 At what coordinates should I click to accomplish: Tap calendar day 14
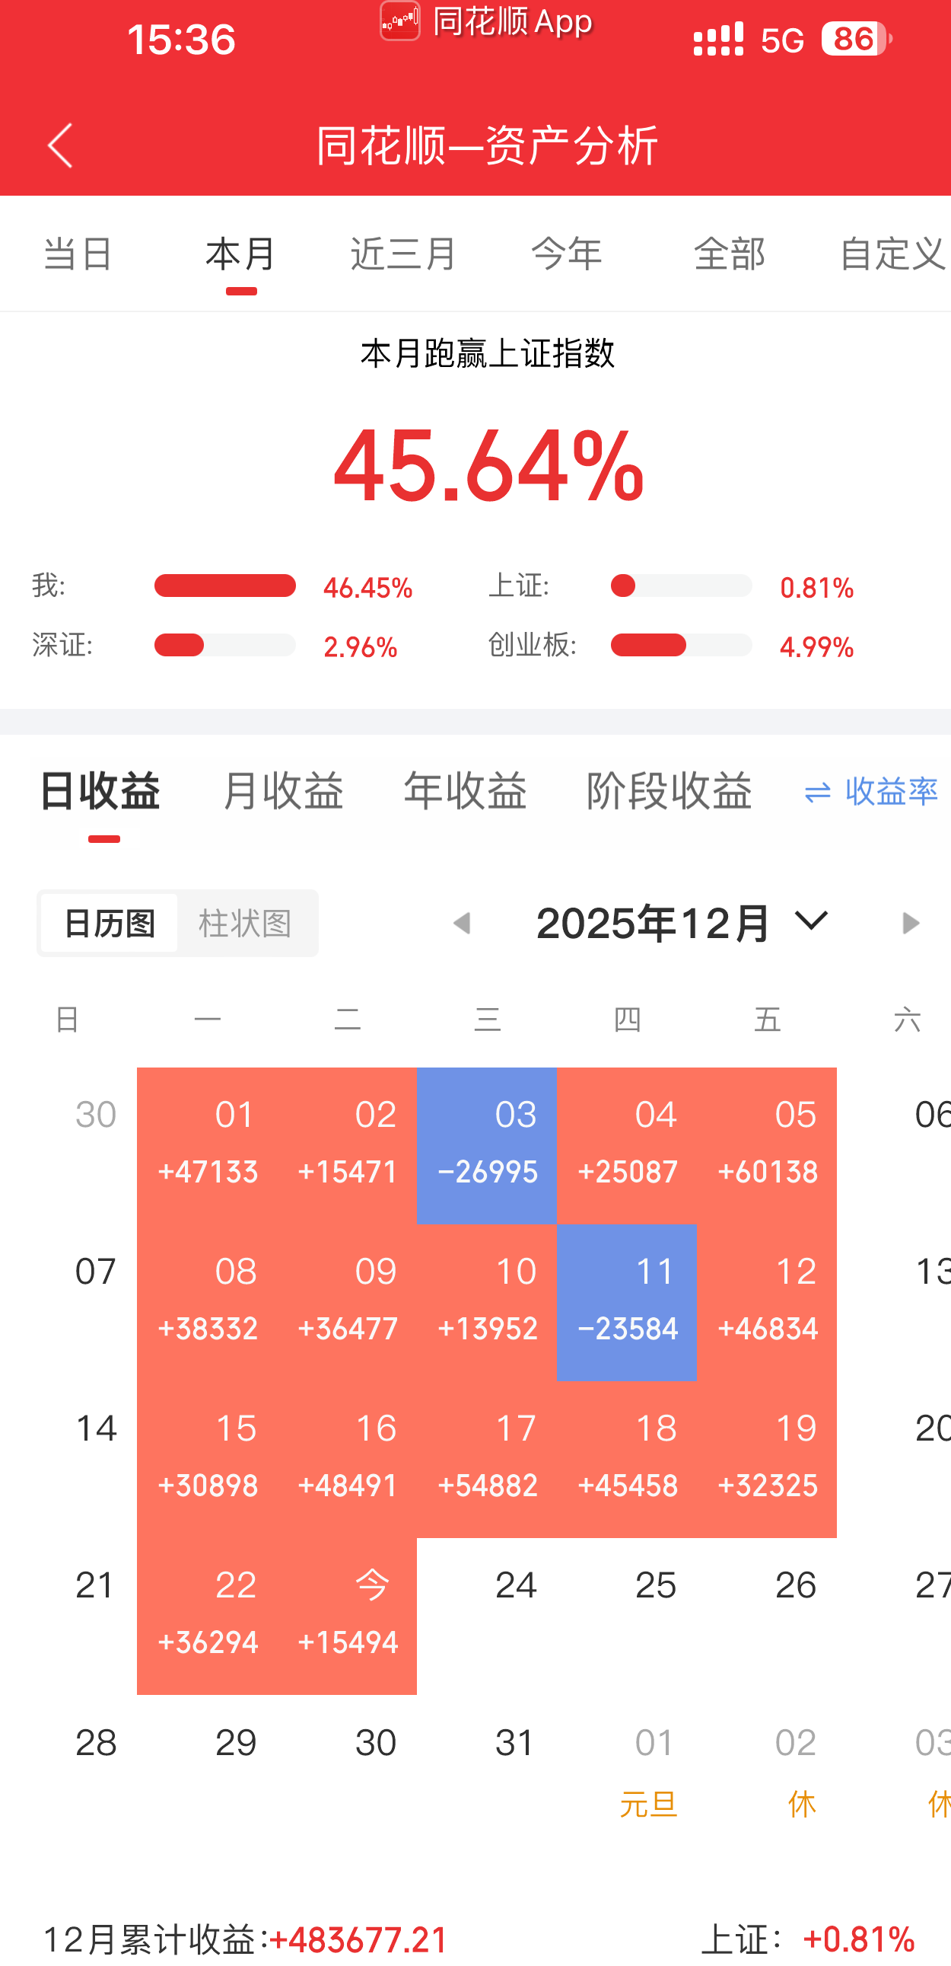(96, 1428)
